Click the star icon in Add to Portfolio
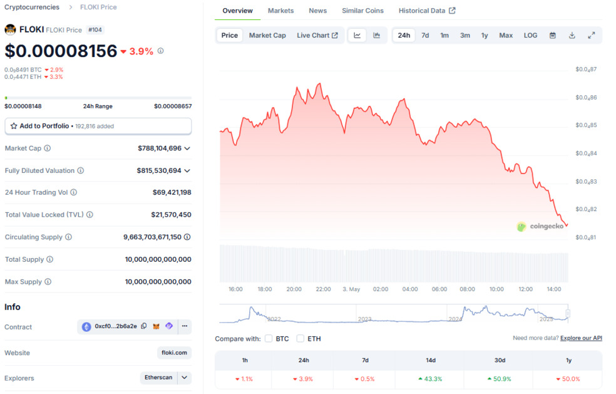This screenshot has height=394, width=616. coord(14,126)
